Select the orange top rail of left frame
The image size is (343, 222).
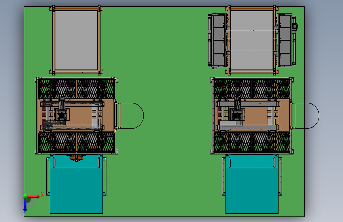click(76, 9)
